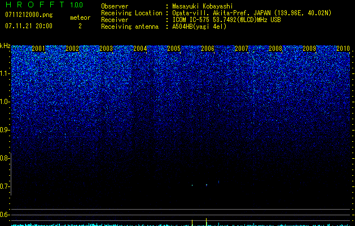Click the A504HB(yagi 4el) antenna text
The image size is (355, 226).
tap(199, 27)
